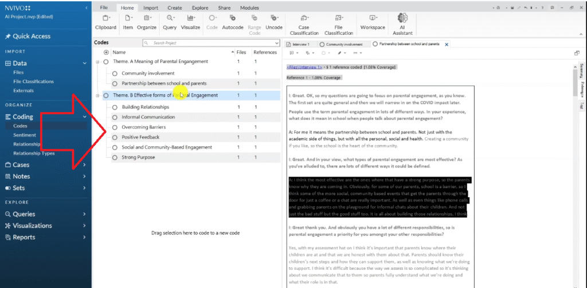The height and width of the screenshot is (288, 587).
Task: Follow the Files\Interview 1 hyperlink
Action: point(307,67)
